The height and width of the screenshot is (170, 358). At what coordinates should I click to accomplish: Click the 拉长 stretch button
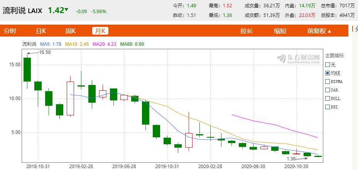247,31
